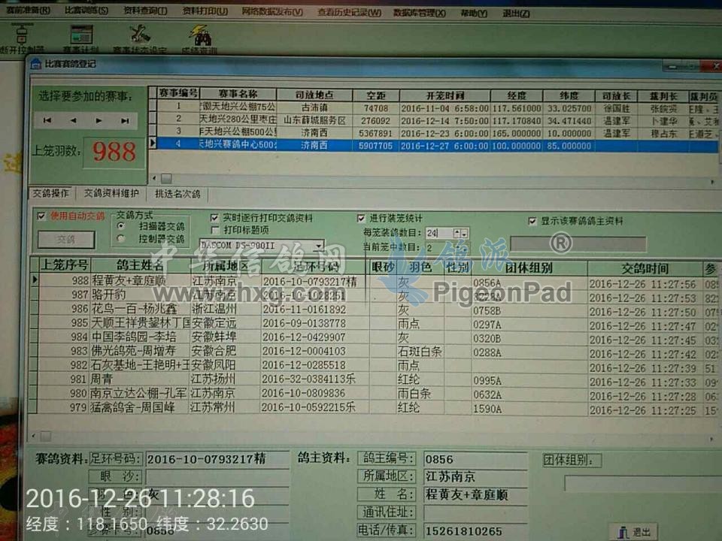Click the 每笼装鸽数目 input field
This screenshot has height=541, width=722.
(x=439, y=233)
